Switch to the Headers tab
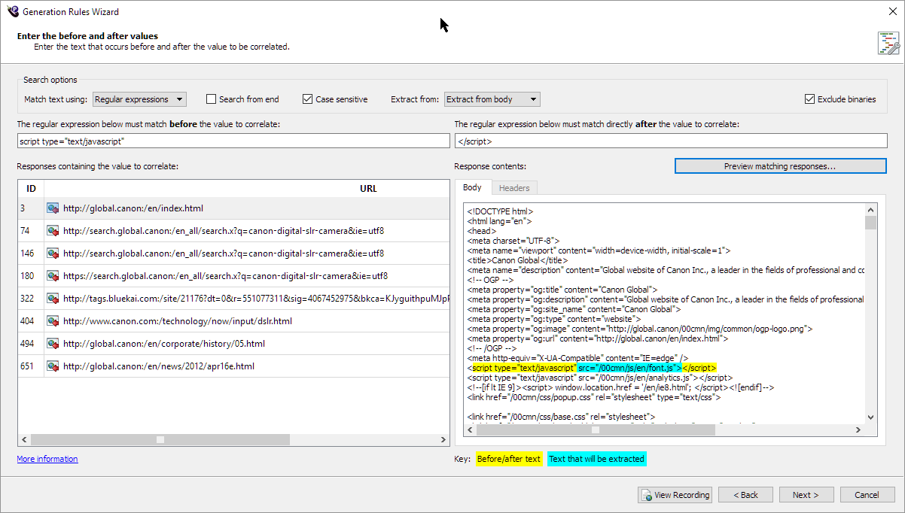Image resolution: width=905 pixels, height=513 pixels. click(x=514, y=188)
